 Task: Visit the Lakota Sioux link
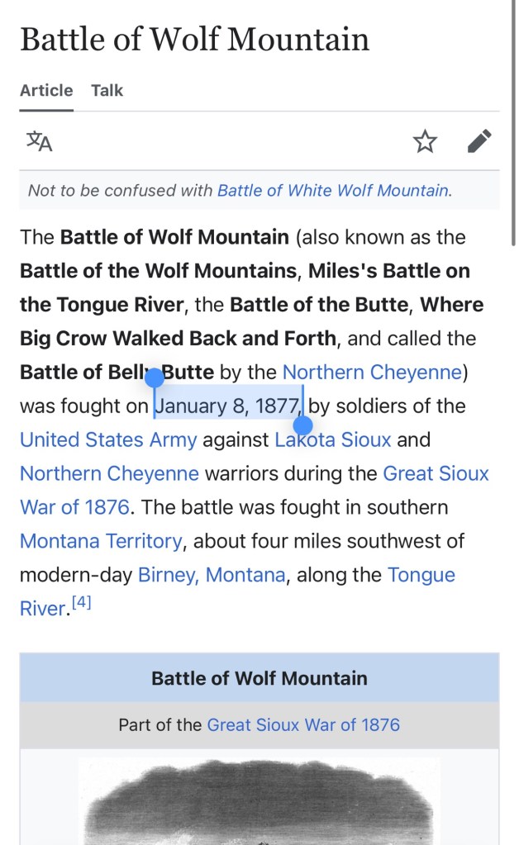[333, 440]
